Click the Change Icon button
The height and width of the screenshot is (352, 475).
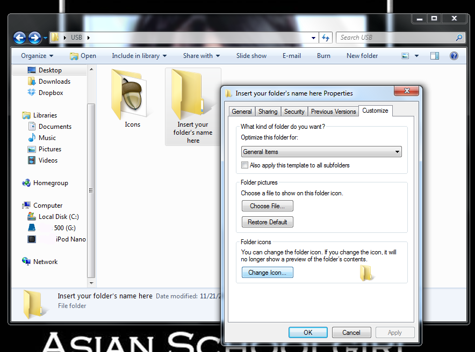point(267,273)
